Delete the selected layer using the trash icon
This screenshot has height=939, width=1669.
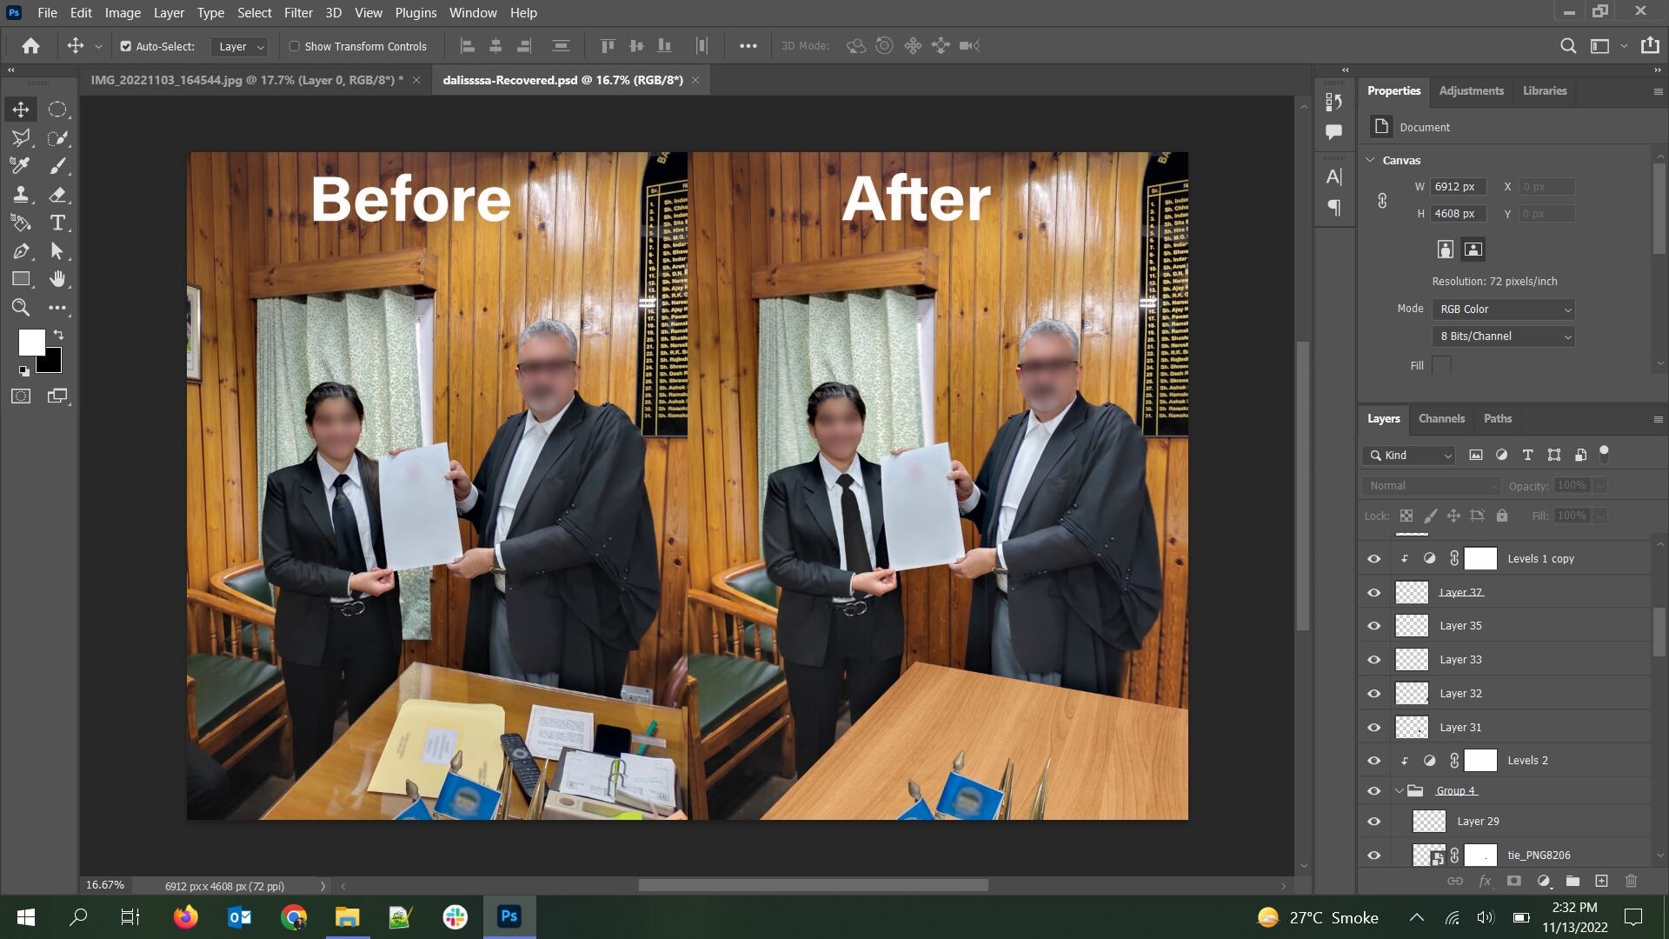click(x=1631, y=881)
